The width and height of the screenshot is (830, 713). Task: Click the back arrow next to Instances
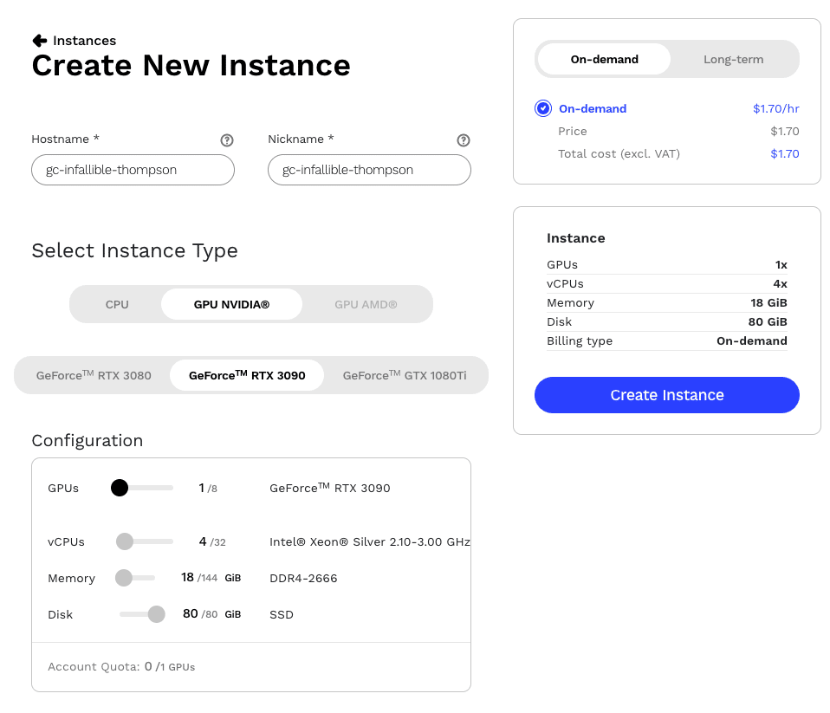pos(37,40)
